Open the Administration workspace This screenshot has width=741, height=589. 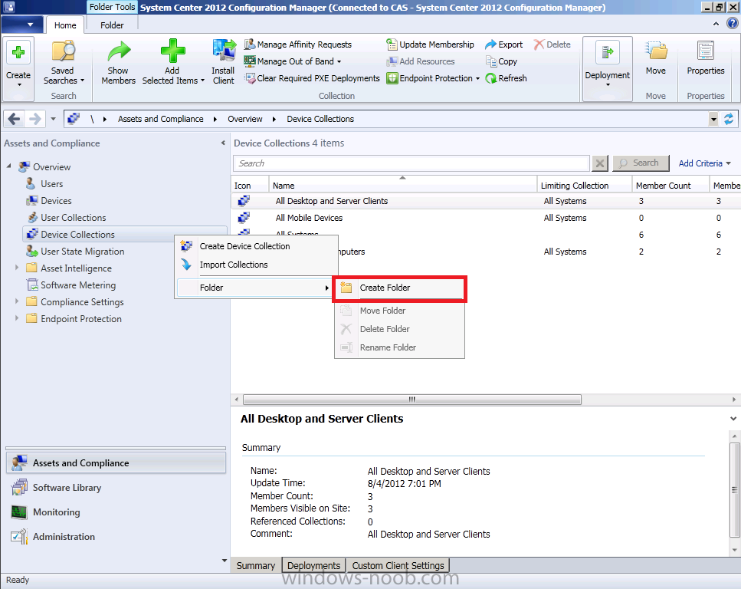116,537
